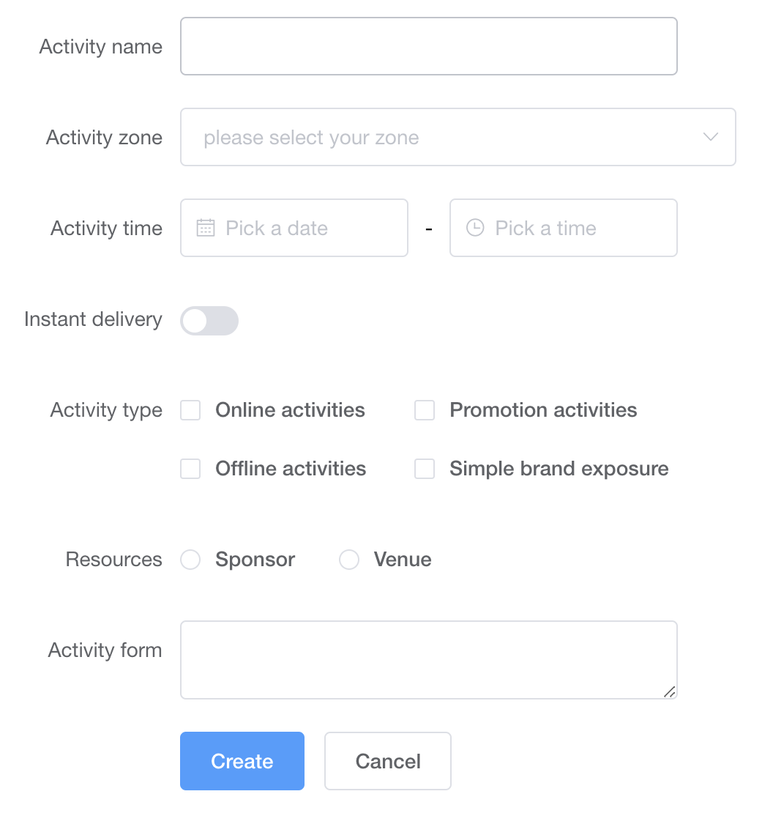Image resolution: width=773 pixels, height=835 pixels.
Task: Open the Activity zone dropdown
Action: click(458, 137)
